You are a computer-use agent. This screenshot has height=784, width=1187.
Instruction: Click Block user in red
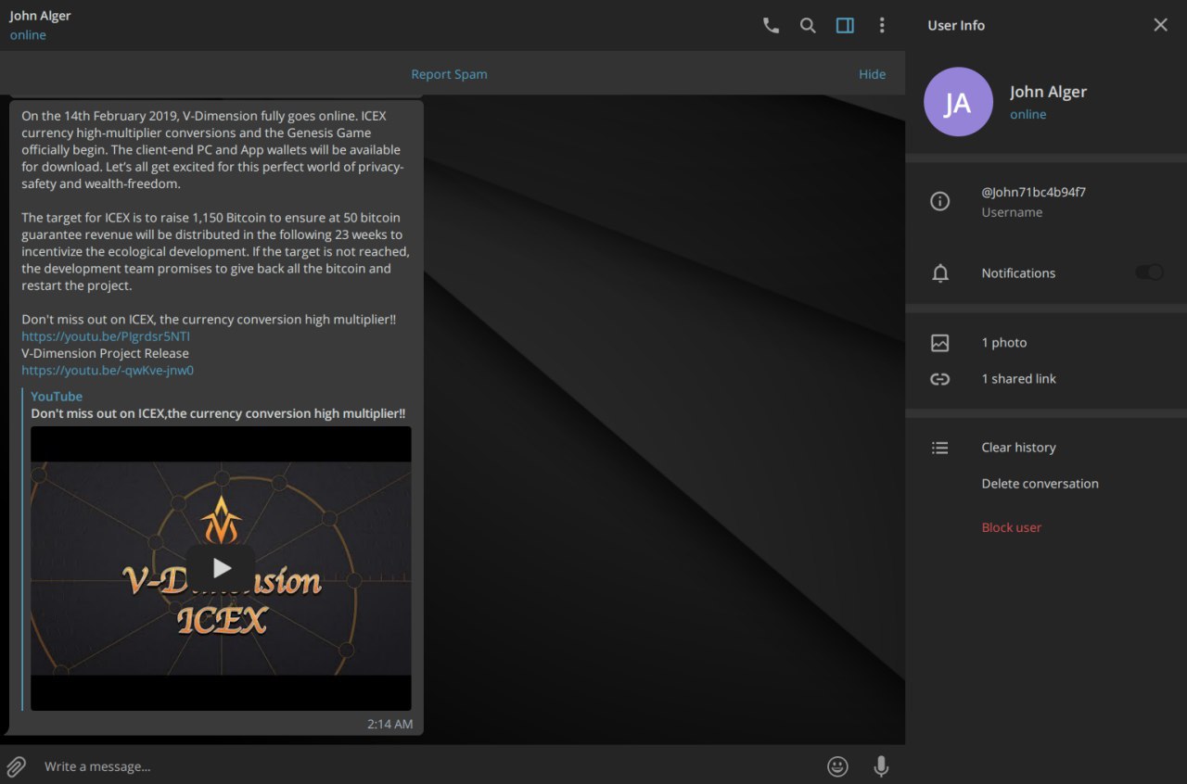1011,527
